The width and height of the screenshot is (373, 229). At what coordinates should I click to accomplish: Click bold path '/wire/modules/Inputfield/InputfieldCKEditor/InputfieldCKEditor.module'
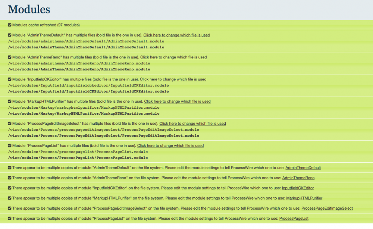click(88, 92)
